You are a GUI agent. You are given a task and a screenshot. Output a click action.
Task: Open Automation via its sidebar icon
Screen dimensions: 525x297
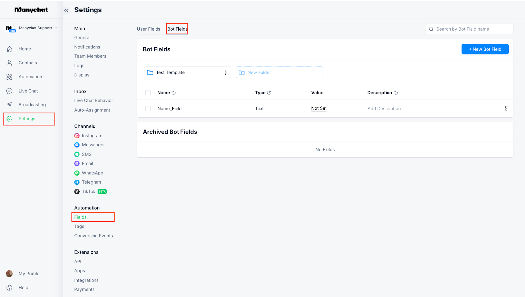tap(10, 77)
